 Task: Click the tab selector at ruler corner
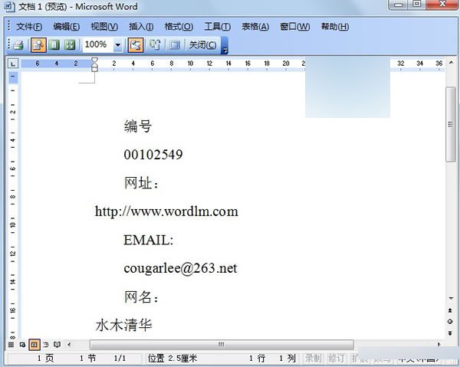[x=13, y=64]
